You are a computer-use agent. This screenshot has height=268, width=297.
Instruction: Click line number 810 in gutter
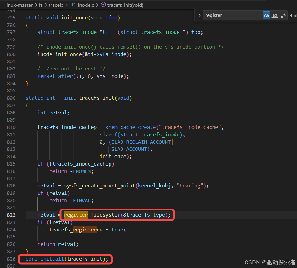click(x=11, y=127)
